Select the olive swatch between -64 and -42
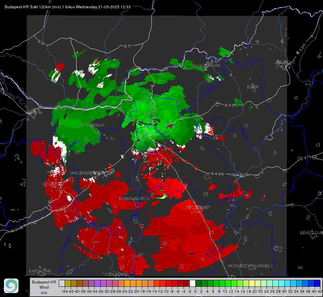323x297 pixels. [68, 283]
